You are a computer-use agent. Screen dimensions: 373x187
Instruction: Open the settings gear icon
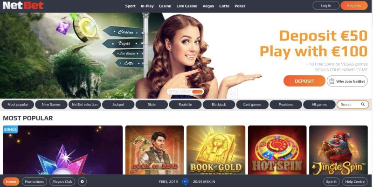click(x=83, y=181)
